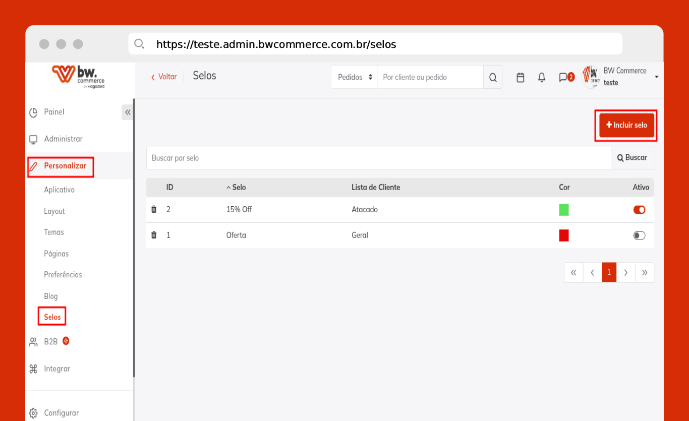Click the calendar icon in header
This screenshot has height=421, width=689.
click(x=521, y=78)
